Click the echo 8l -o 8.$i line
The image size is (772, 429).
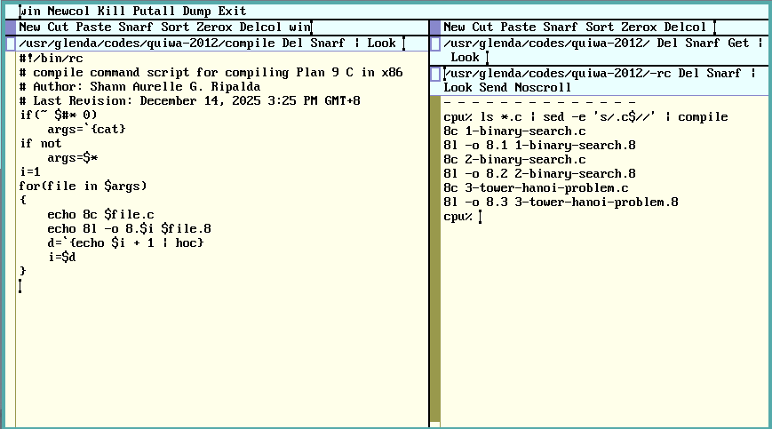(129, 229)
